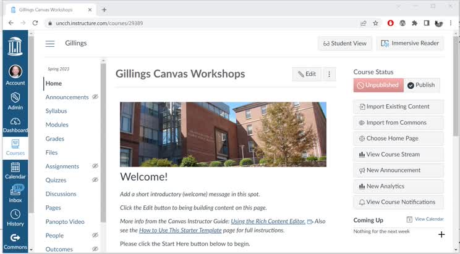Viewport: 460px width, 254px height.
Task: Open Chrome's three-dot menu
Action: point(451,23)
